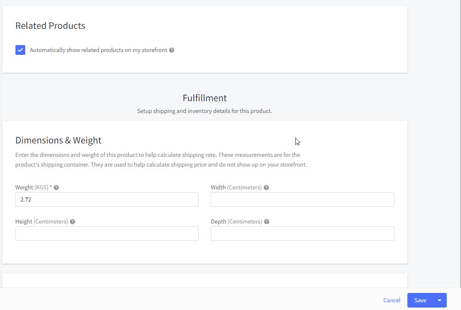Open help icon for related products option
This screenshot has height=310, width=461.
(x=171, y=50)
